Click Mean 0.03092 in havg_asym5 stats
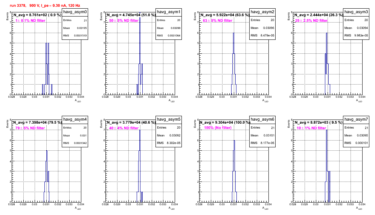The width and height of the screenshot is (375, 215). 169,135
